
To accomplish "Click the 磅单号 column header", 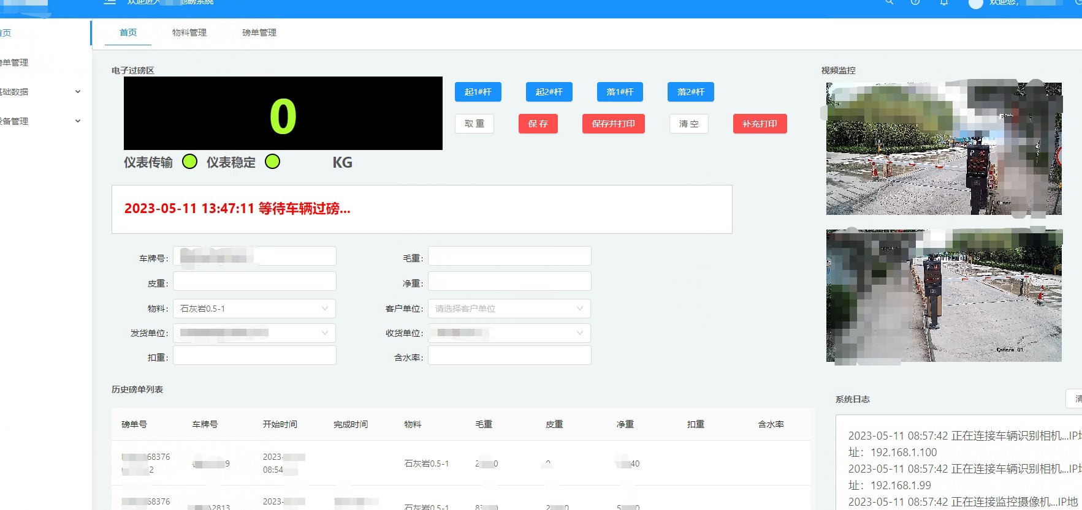I will pyautogui.click(x=134, y=424).
